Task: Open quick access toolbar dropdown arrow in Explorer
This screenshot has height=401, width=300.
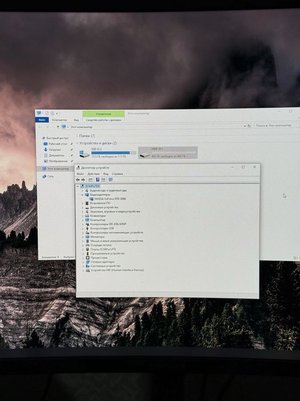Action: (x=57, y=113)
